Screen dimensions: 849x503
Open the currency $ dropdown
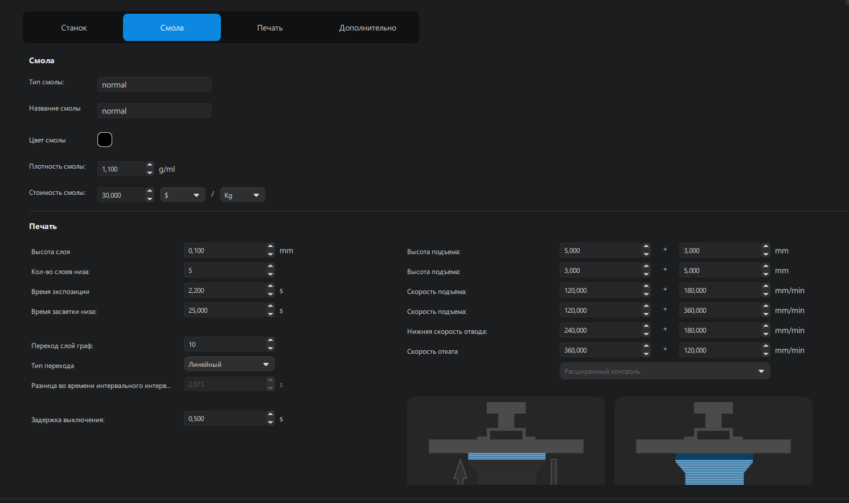(x=182, y=195)
